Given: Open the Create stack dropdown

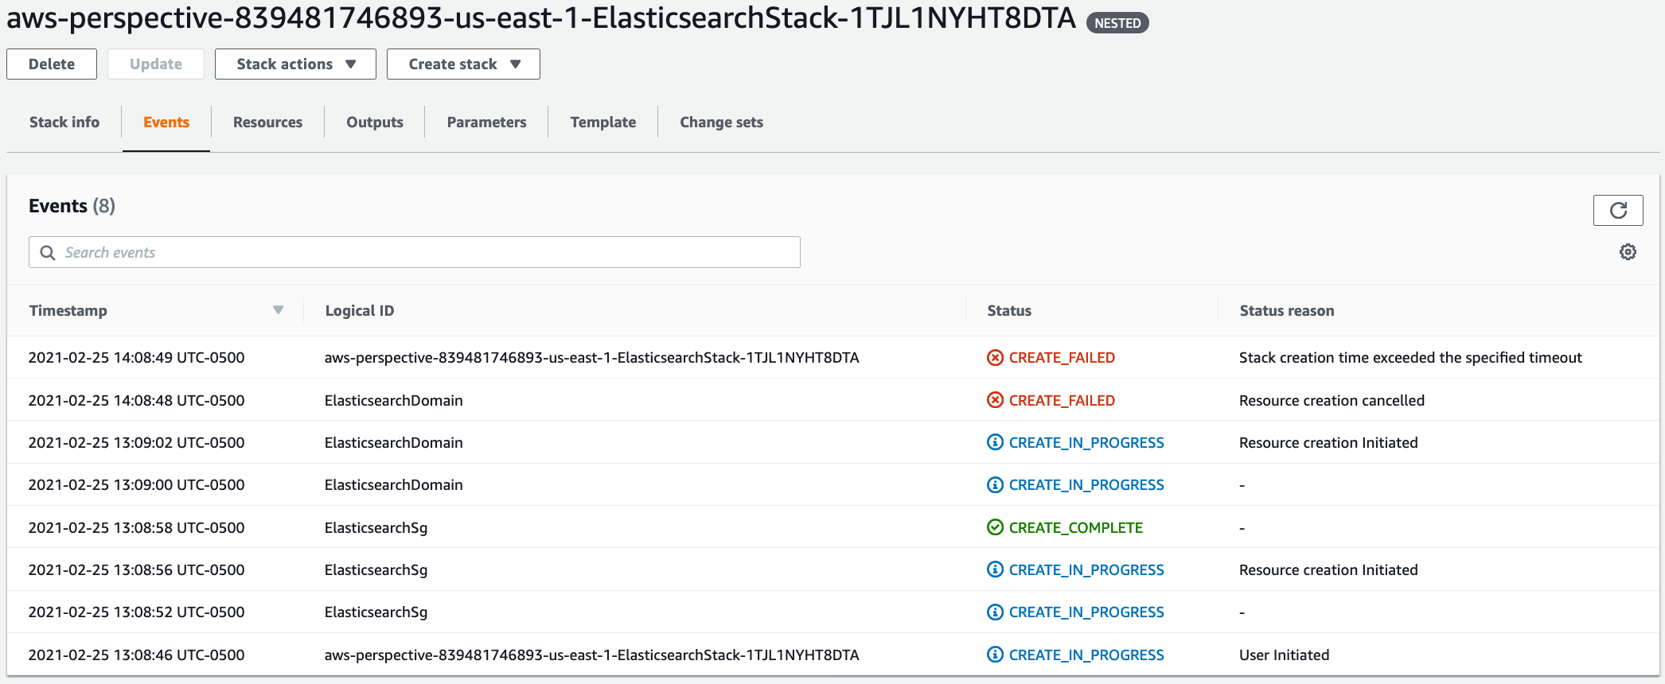Looking at the screenshot, I should pyautogui.click(x=463, y=64).
